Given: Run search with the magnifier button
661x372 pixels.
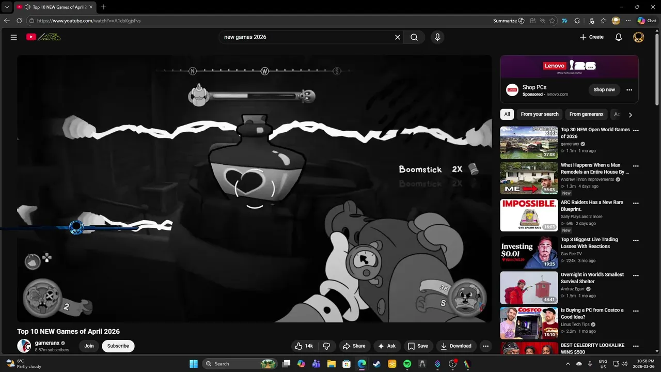Looking at the screenshot, I should click(414, 37).
